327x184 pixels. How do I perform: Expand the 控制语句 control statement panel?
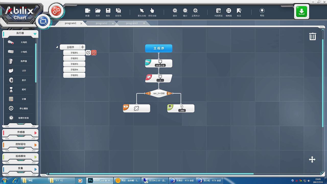coord(36,145)
